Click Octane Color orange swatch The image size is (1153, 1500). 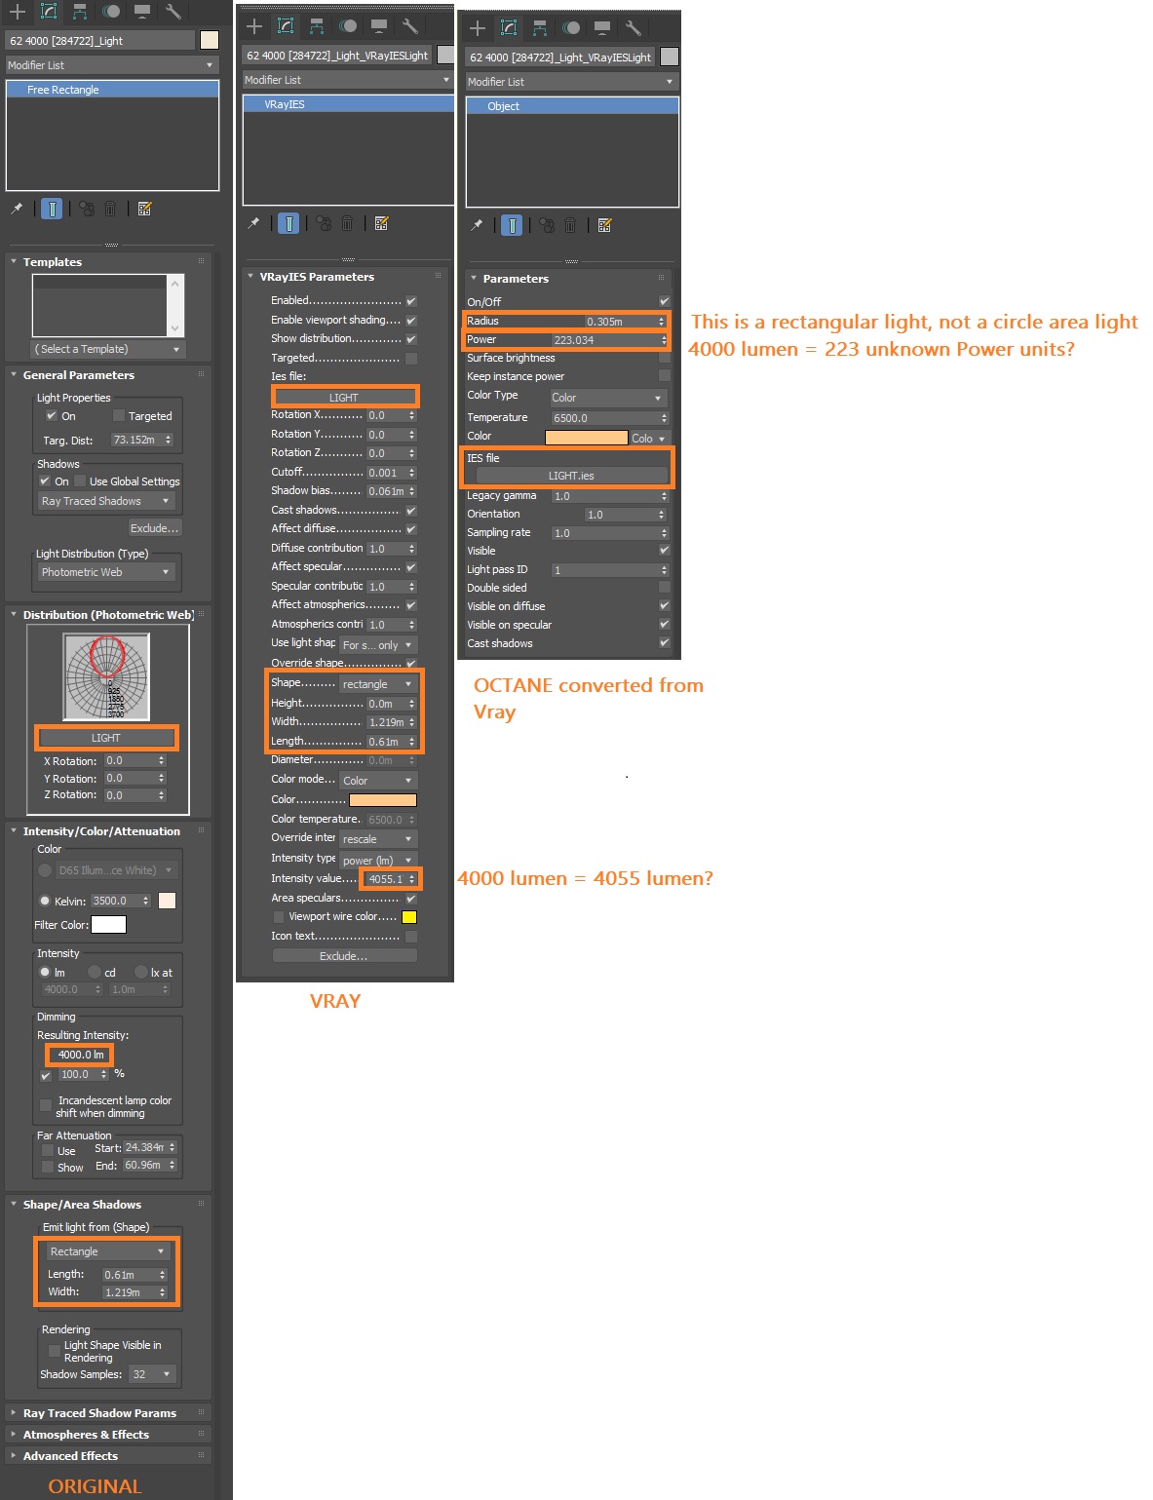point(587,438)
